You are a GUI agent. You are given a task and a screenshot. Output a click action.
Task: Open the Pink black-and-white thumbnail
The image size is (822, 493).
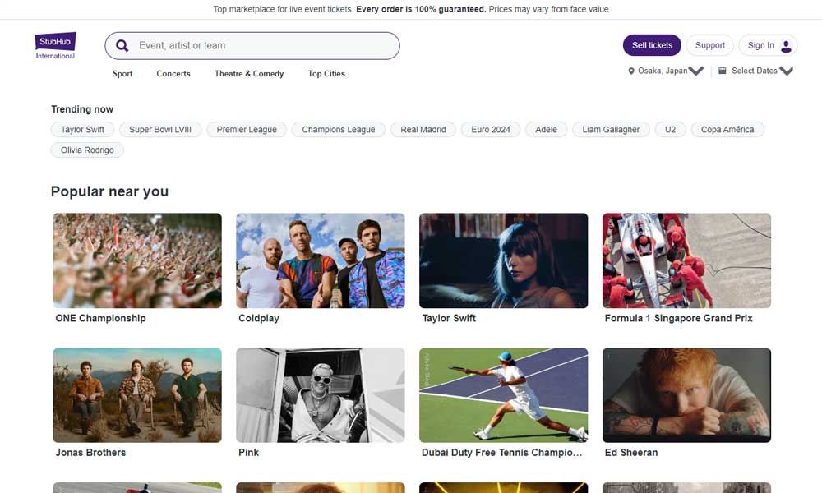321,395
